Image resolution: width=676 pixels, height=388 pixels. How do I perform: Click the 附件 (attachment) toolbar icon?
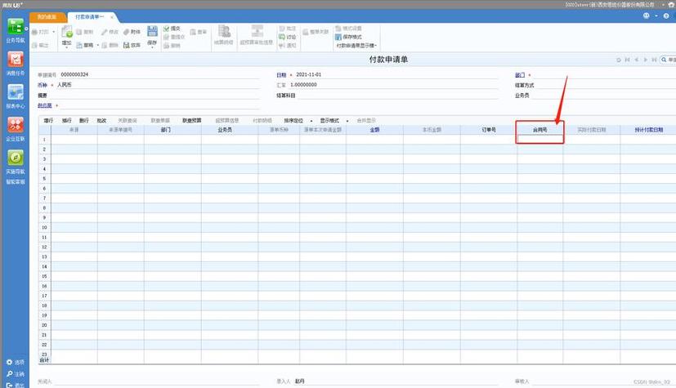pyautogui.click(x=132, y=32)
